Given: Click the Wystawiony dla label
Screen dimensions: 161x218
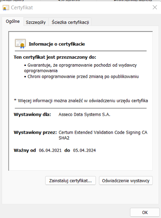Looking at the screenshot, I should 32,115.
